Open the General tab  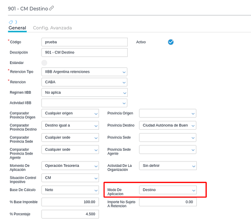click(x=17, y=28)
